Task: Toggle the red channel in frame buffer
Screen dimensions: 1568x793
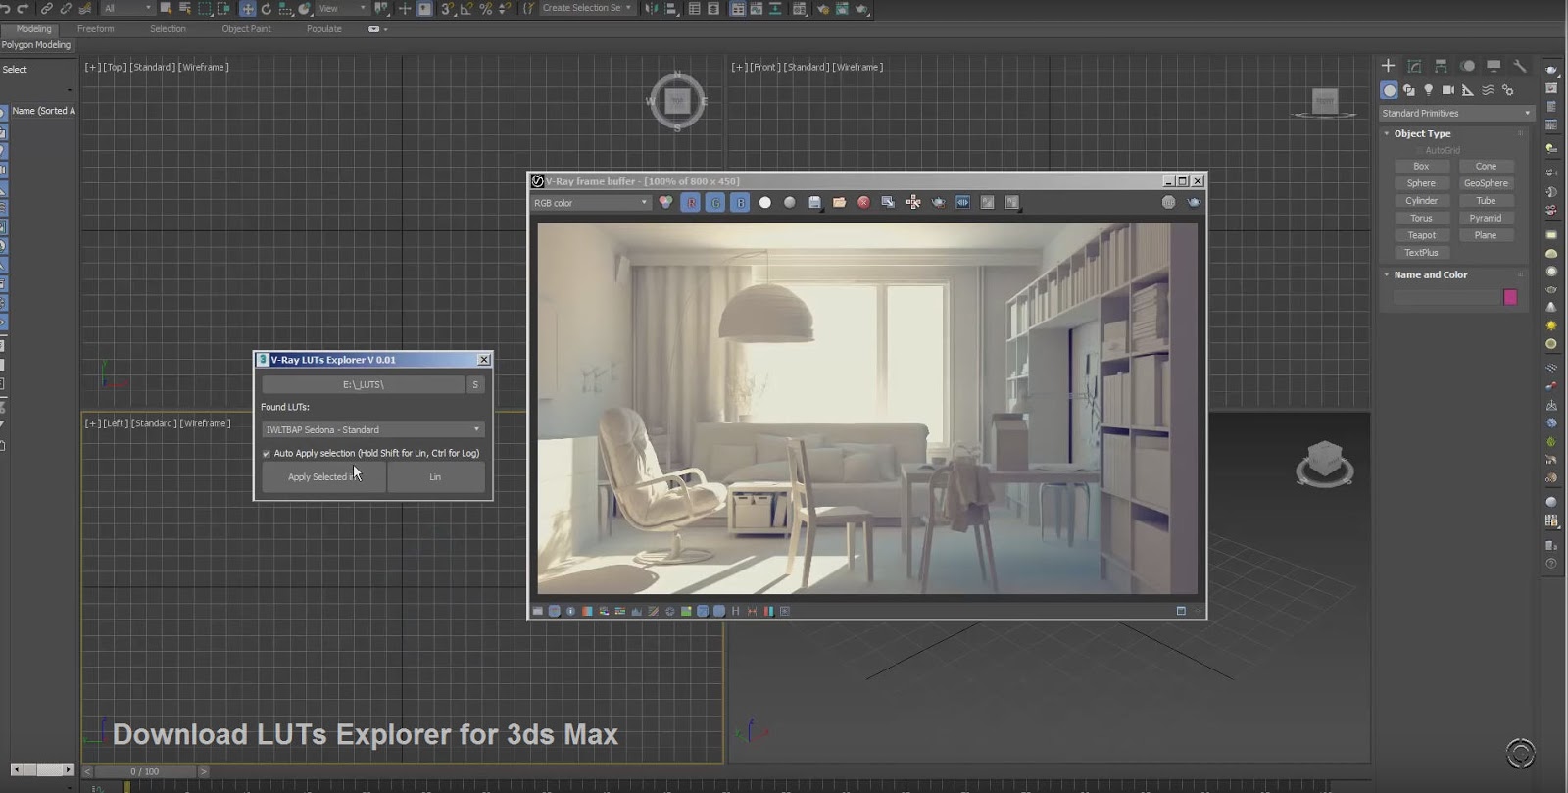Action: coord(691,203)
